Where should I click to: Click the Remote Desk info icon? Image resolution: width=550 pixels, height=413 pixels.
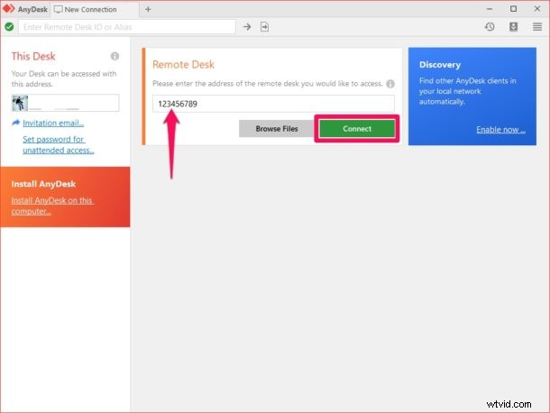390,84
